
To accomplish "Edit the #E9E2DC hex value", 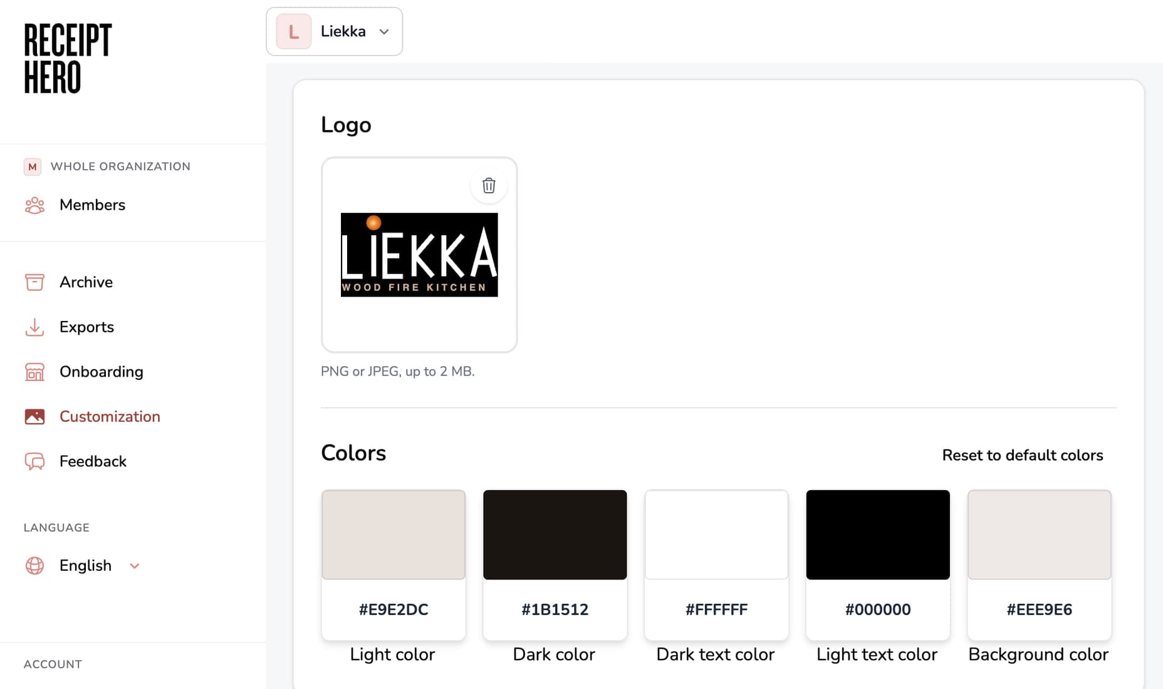I will click(x=394, y=610).
